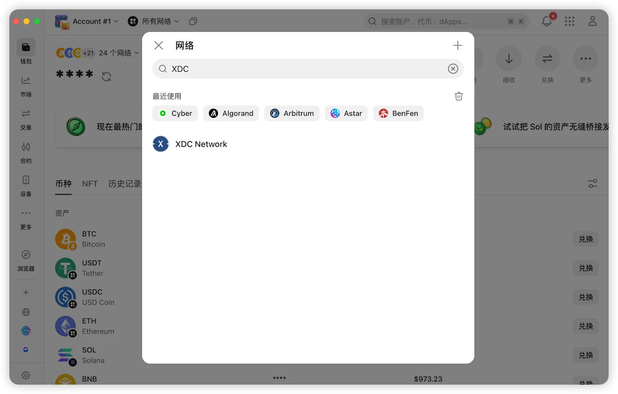The image size is (618, 394).
Task: Open the Browser sidebar icon
Action: [26, 261]
